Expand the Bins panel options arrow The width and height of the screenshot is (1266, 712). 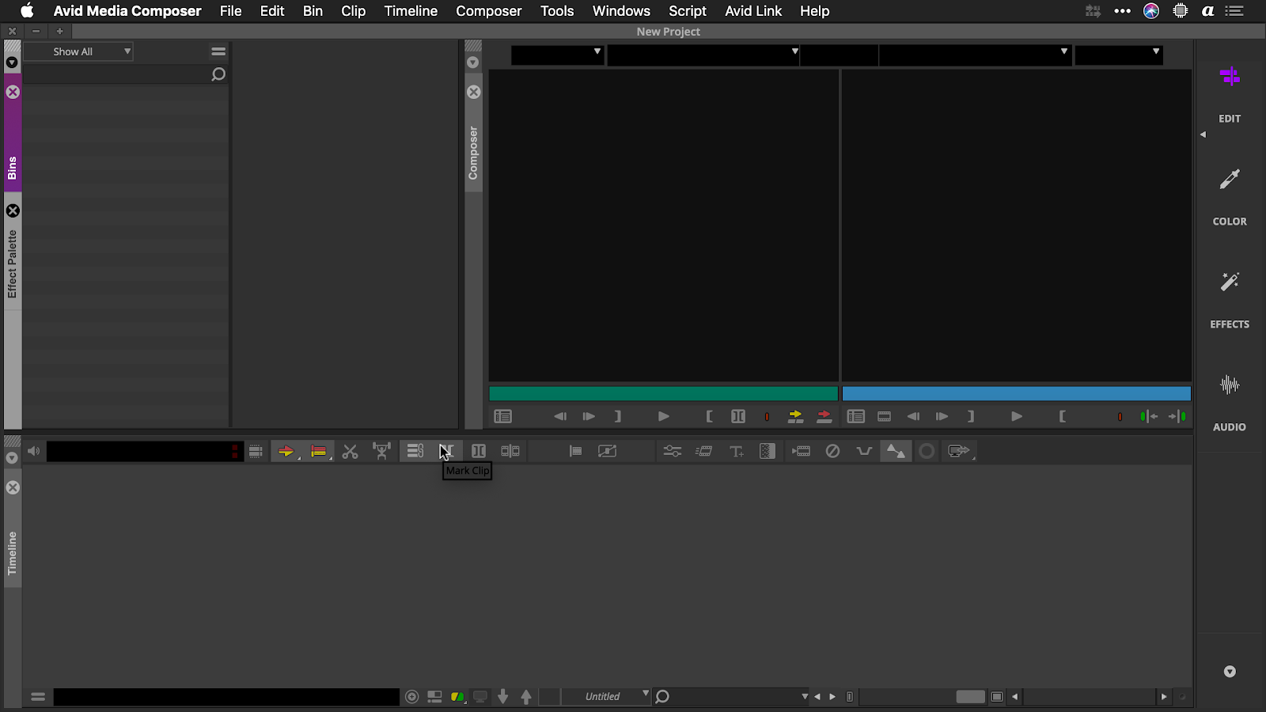[x=12, y=62]
